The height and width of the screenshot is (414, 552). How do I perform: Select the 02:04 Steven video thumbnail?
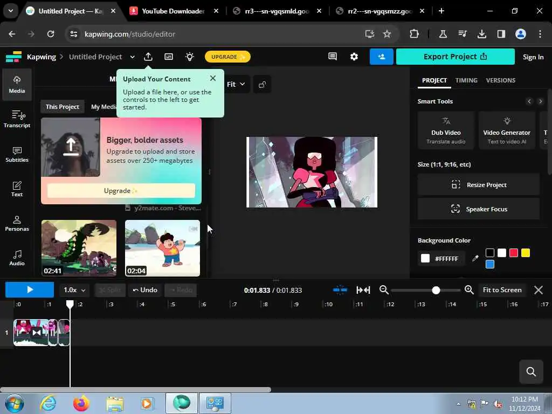(x=163, y=248)
